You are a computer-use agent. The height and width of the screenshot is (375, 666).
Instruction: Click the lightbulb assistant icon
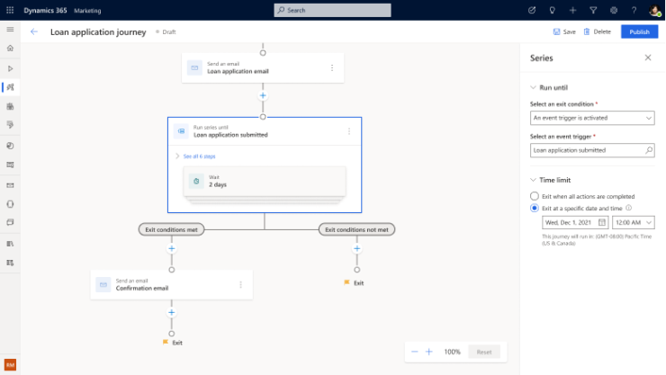click(552, 10)
